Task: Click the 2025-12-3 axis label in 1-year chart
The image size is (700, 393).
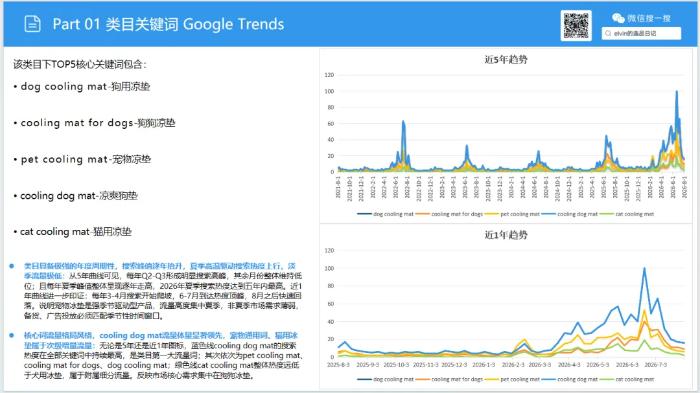Action: [454, 365]
